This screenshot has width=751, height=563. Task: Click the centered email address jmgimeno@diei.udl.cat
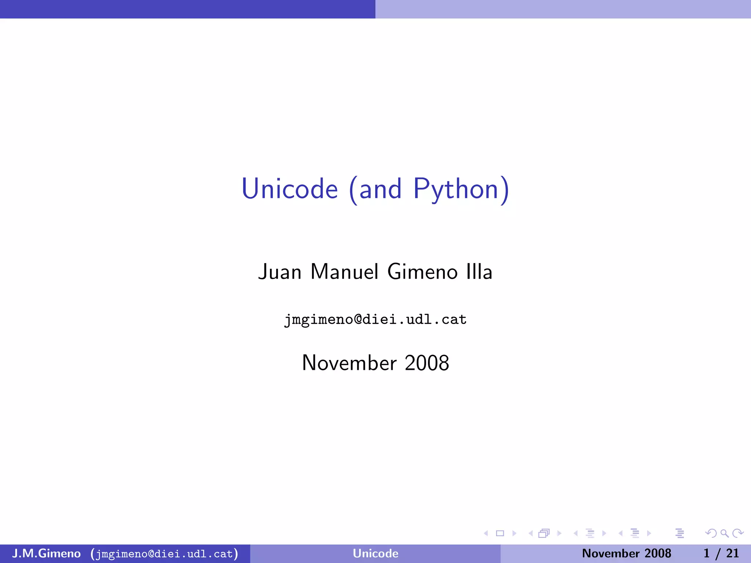click(x=375, y=320)
